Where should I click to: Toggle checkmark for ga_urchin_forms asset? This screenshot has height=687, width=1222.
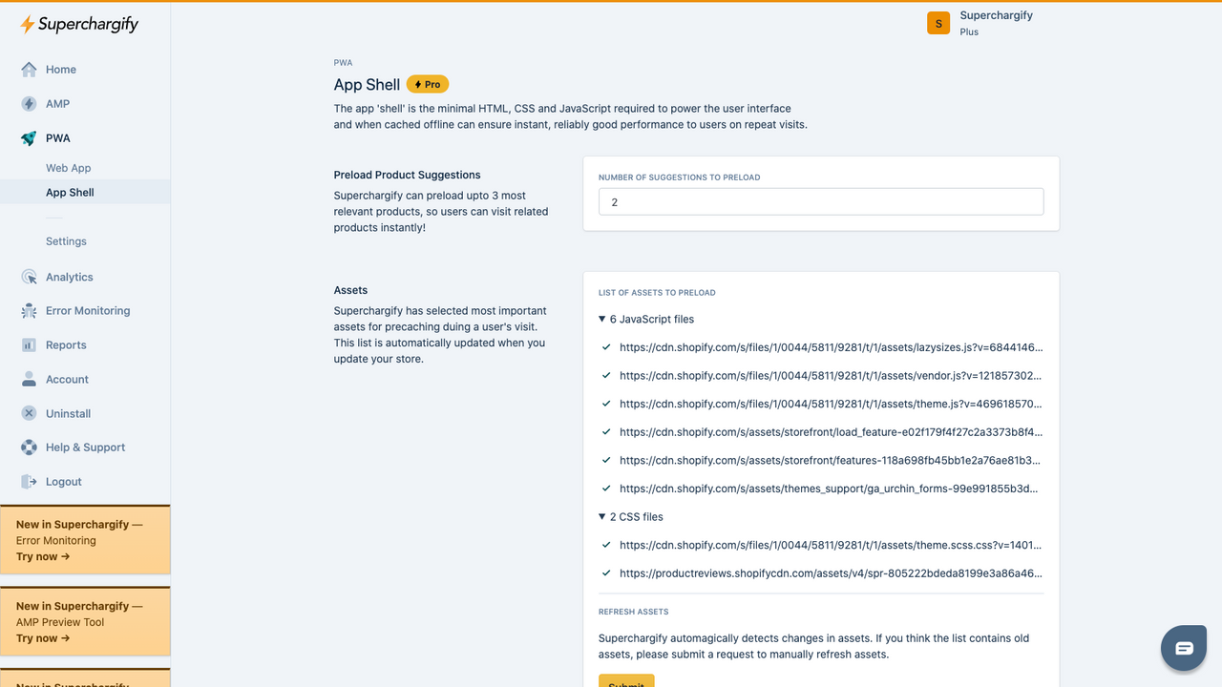coord(606,489)
